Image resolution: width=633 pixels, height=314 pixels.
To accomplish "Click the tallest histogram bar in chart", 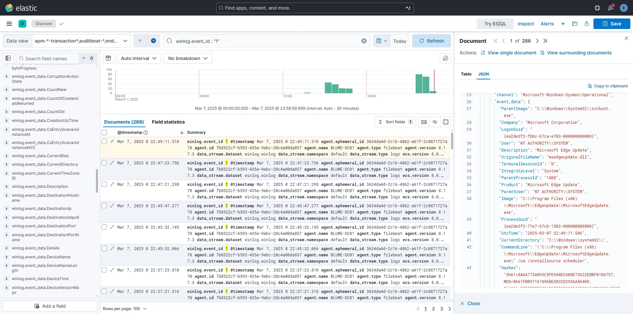I will 419,84.
